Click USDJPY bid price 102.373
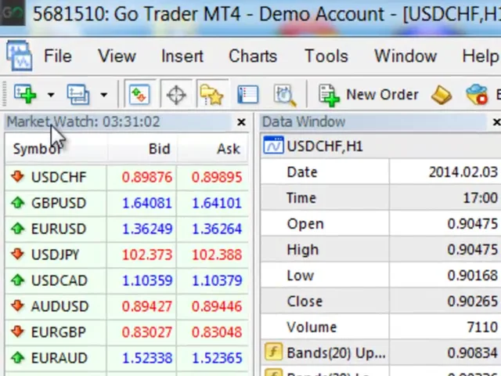Image resolution: width=501 pixels, height=376 pixels. click(147, 255)
